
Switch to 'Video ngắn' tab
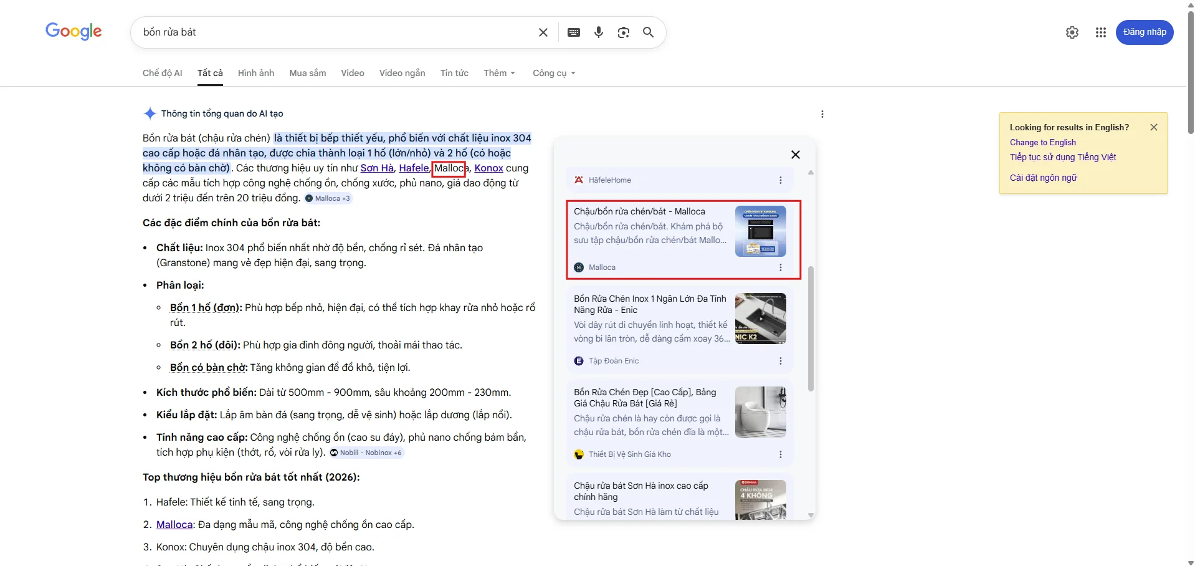coord(402,73)
